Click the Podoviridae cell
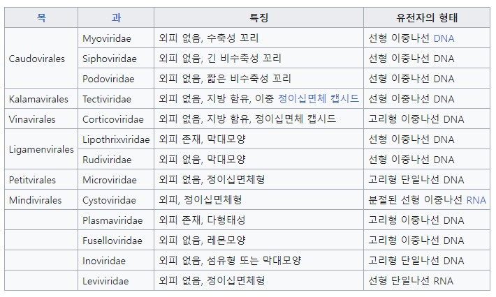496x297 pixels. click(116, 78)
